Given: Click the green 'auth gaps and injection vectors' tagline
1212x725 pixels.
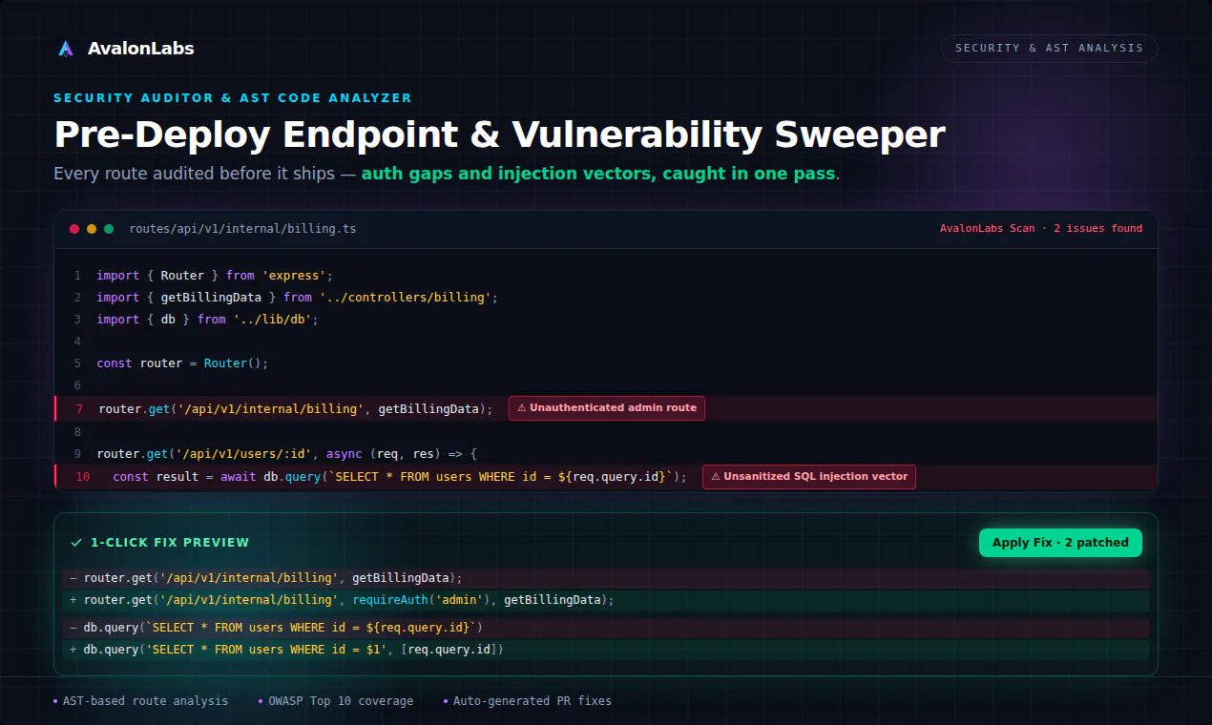Looking at the screenshot, I should tap(598, 174).
